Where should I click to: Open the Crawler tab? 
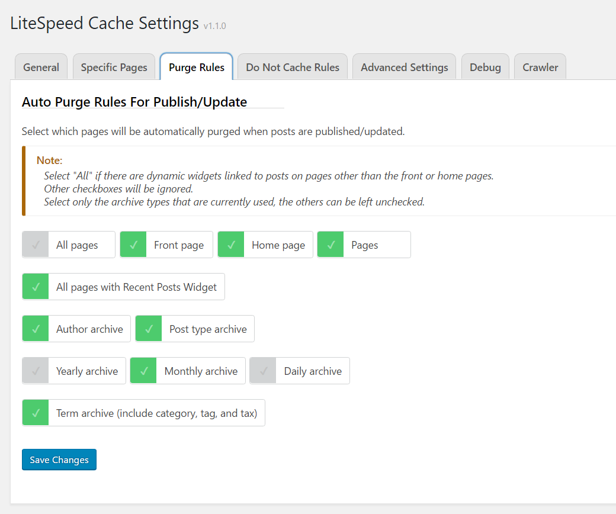tap(540, 67)
